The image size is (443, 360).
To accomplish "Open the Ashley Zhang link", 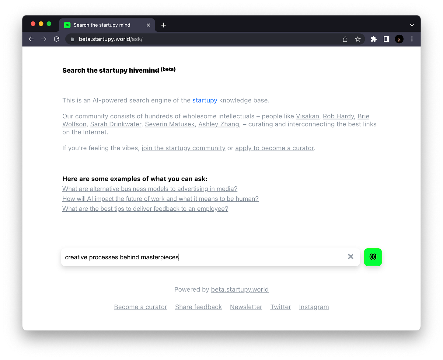I will coord(219,124).
